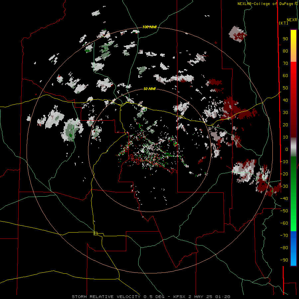Click the -80 scale value

coord(284,248)
